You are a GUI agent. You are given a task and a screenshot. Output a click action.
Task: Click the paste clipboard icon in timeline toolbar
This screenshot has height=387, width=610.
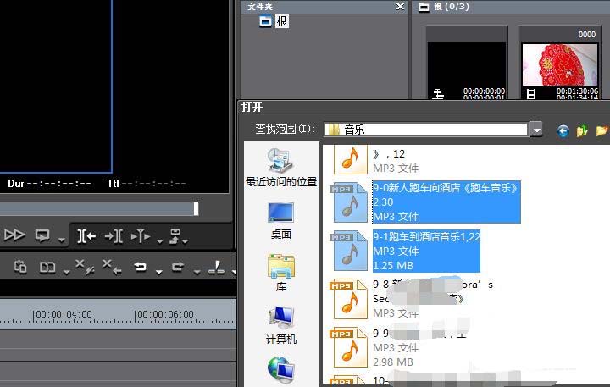[x=20, y=267]
